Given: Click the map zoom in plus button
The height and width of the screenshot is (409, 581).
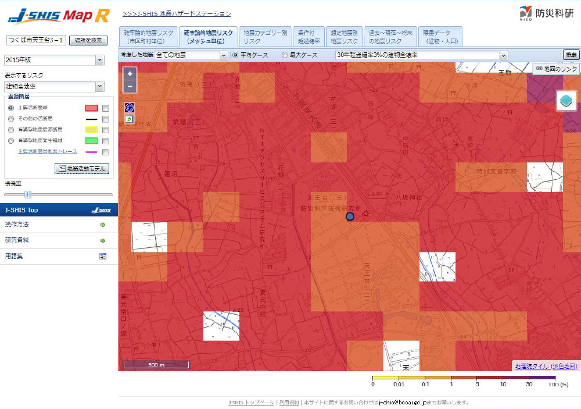Looking at the screenshot, I should [130, 73].
